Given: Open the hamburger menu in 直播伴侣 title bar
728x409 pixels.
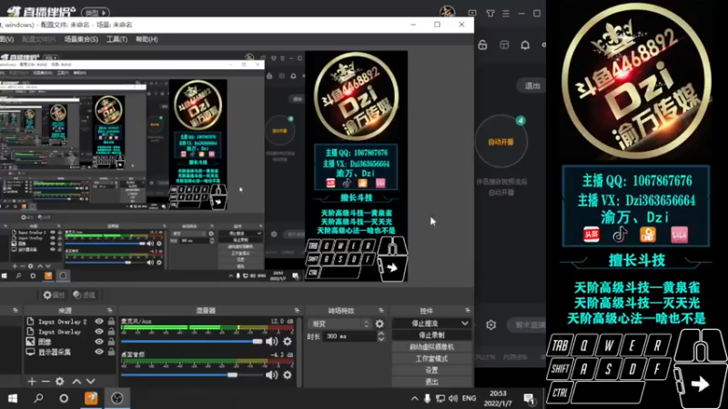Looking at the screenshot, I should [506, 14].
